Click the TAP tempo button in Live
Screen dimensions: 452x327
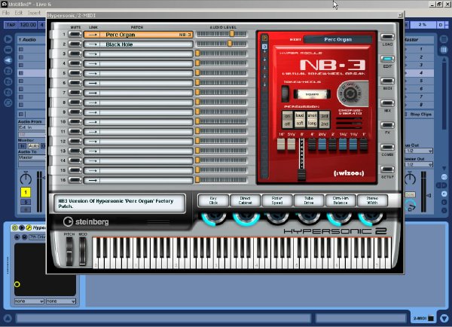coord(11,25)
